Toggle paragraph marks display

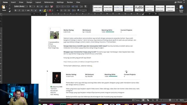(x=86, y=6)
